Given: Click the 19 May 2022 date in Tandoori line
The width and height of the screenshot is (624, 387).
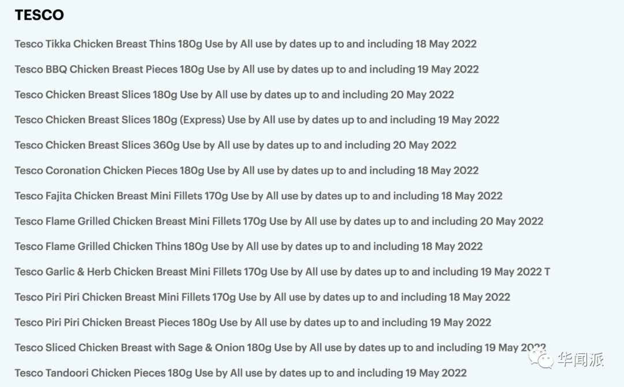Looking at the screenshot, I should tap(436, 373).
